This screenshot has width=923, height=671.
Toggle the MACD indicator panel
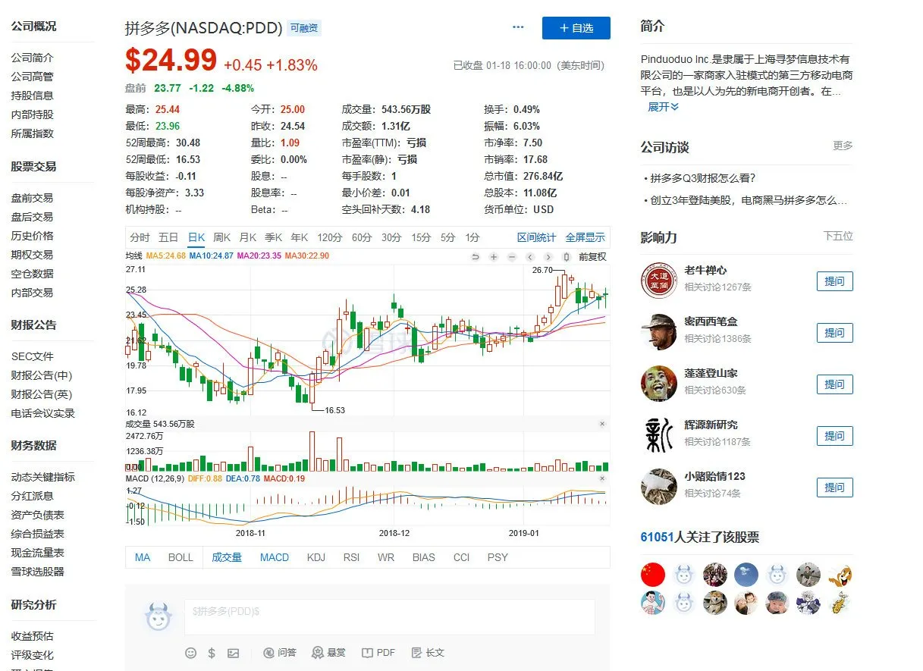[x=275, y=557]
